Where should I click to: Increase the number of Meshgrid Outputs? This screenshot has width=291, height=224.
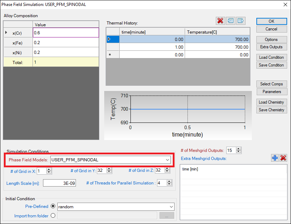[239, 149]
